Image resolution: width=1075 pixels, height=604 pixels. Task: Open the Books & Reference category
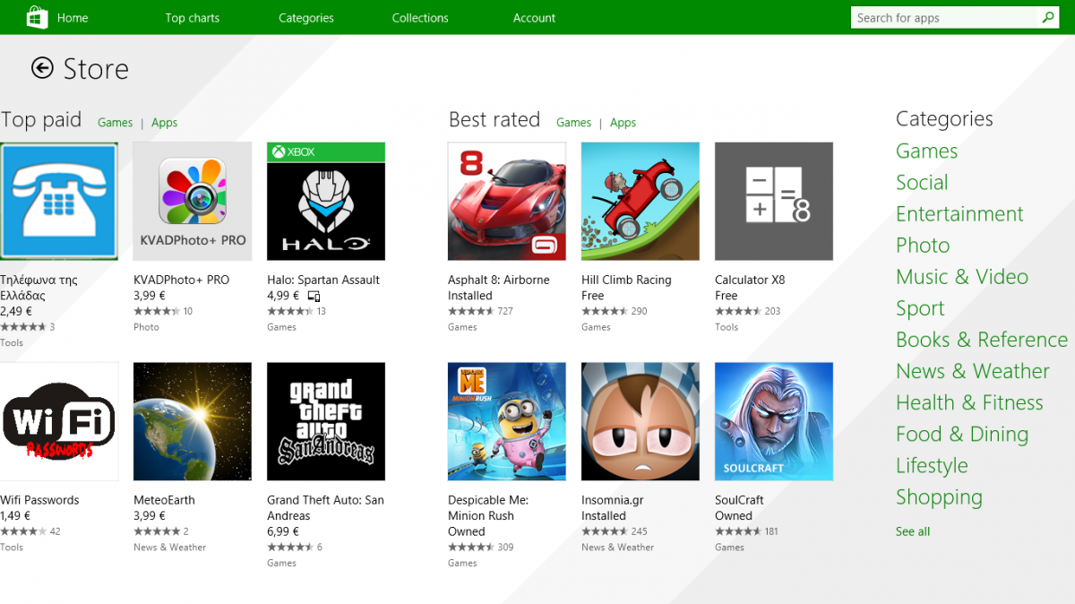[982, 340]
